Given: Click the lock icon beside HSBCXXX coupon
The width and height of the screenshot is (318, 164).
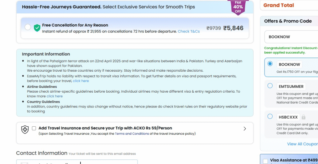Looking at the screenshot, I should click(303, 117).
